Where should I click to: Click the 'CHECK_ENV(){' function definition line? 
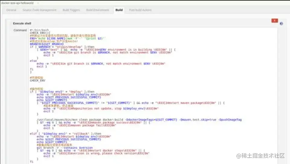point(40,33)
